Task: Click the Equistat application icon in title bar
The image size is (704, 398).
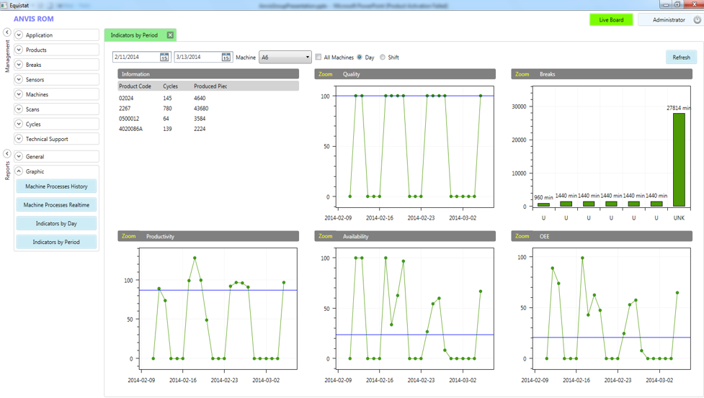Action: 4,5
